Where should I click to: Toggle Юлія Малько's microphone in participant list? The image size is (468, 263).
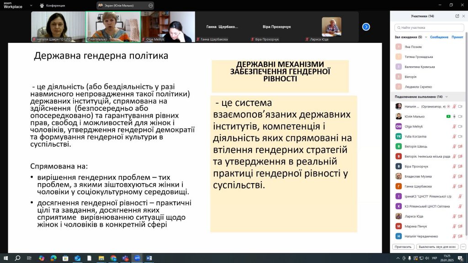[x=454, y=116]
